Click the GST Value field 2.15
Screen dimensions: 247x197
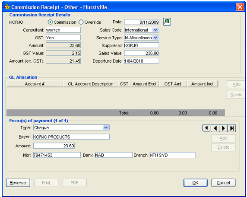(63, 53)
